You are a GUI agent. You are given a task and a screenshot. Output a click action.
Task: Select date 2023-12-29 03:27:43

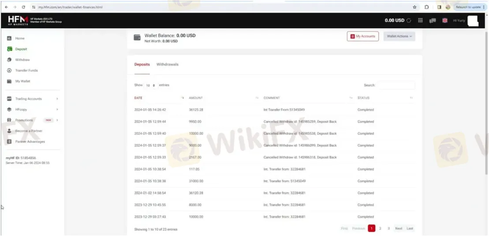click(150, 217)
